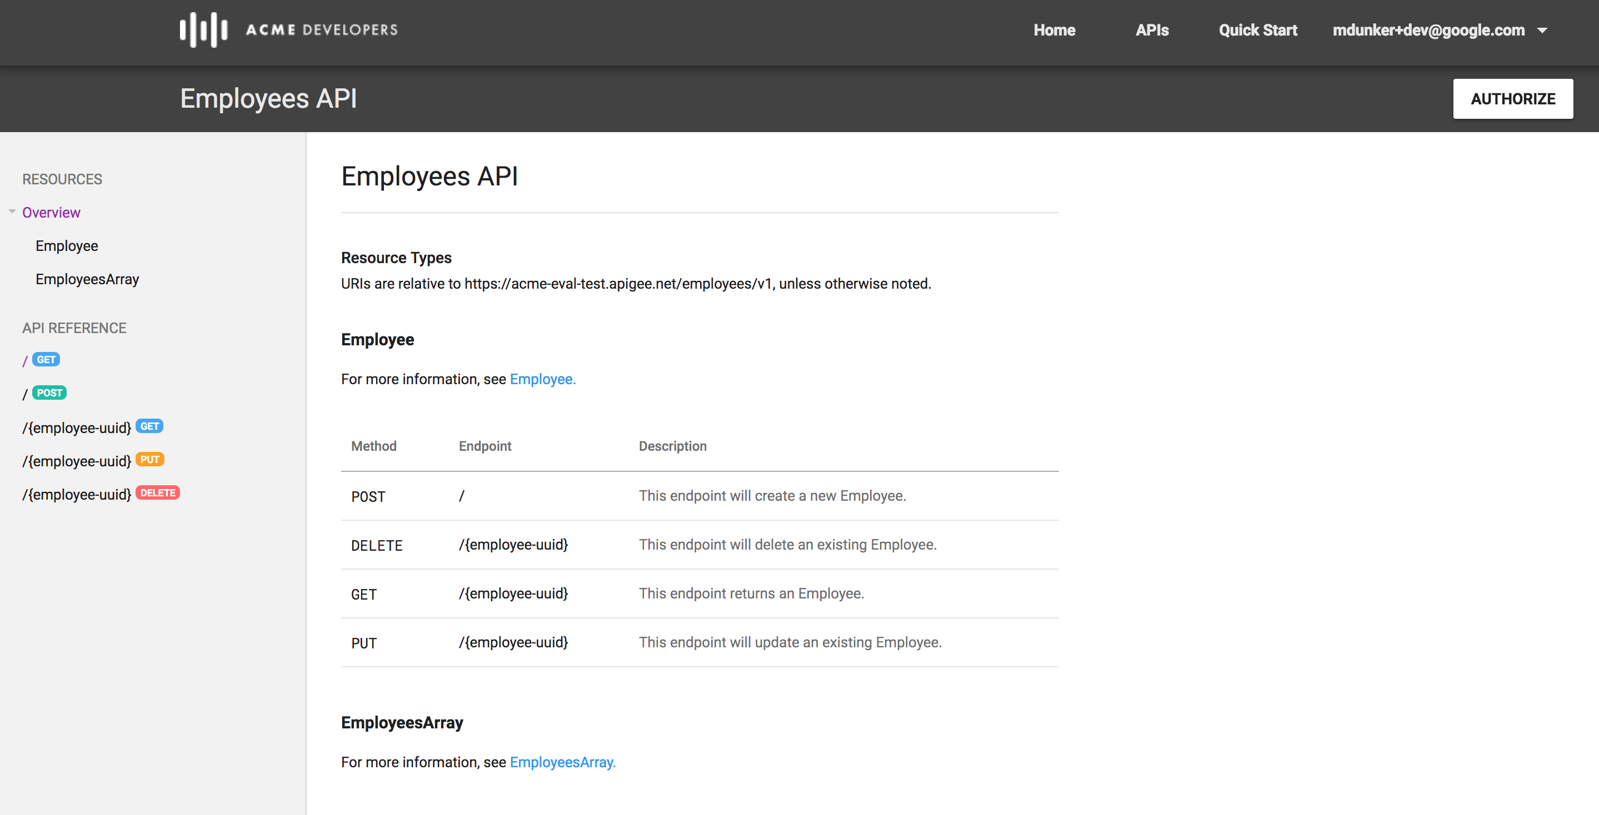Viewport: 1599px width, 815px height.
Task: Click GET in the method table
Action: coord(364,595)
